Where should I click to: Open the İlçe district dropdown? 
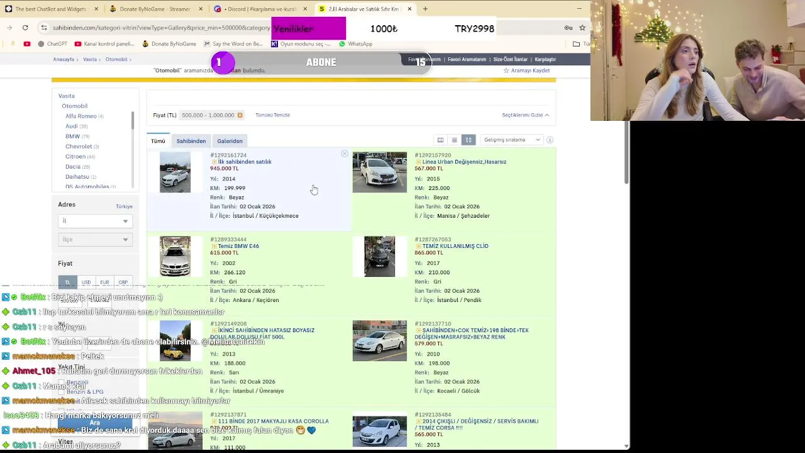point(95,239)
